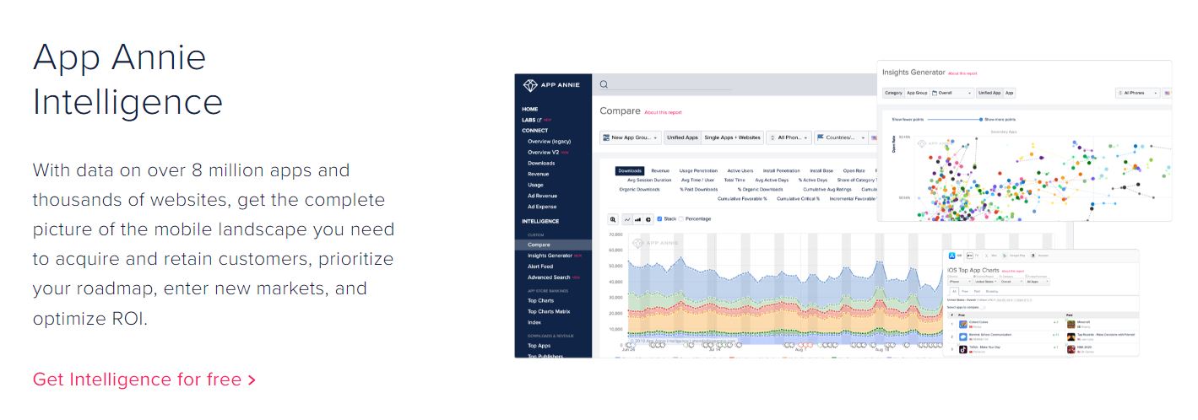The image size is (1198, 420).
Task: Switch to bar chart view icon
Action: click(637, 219)
